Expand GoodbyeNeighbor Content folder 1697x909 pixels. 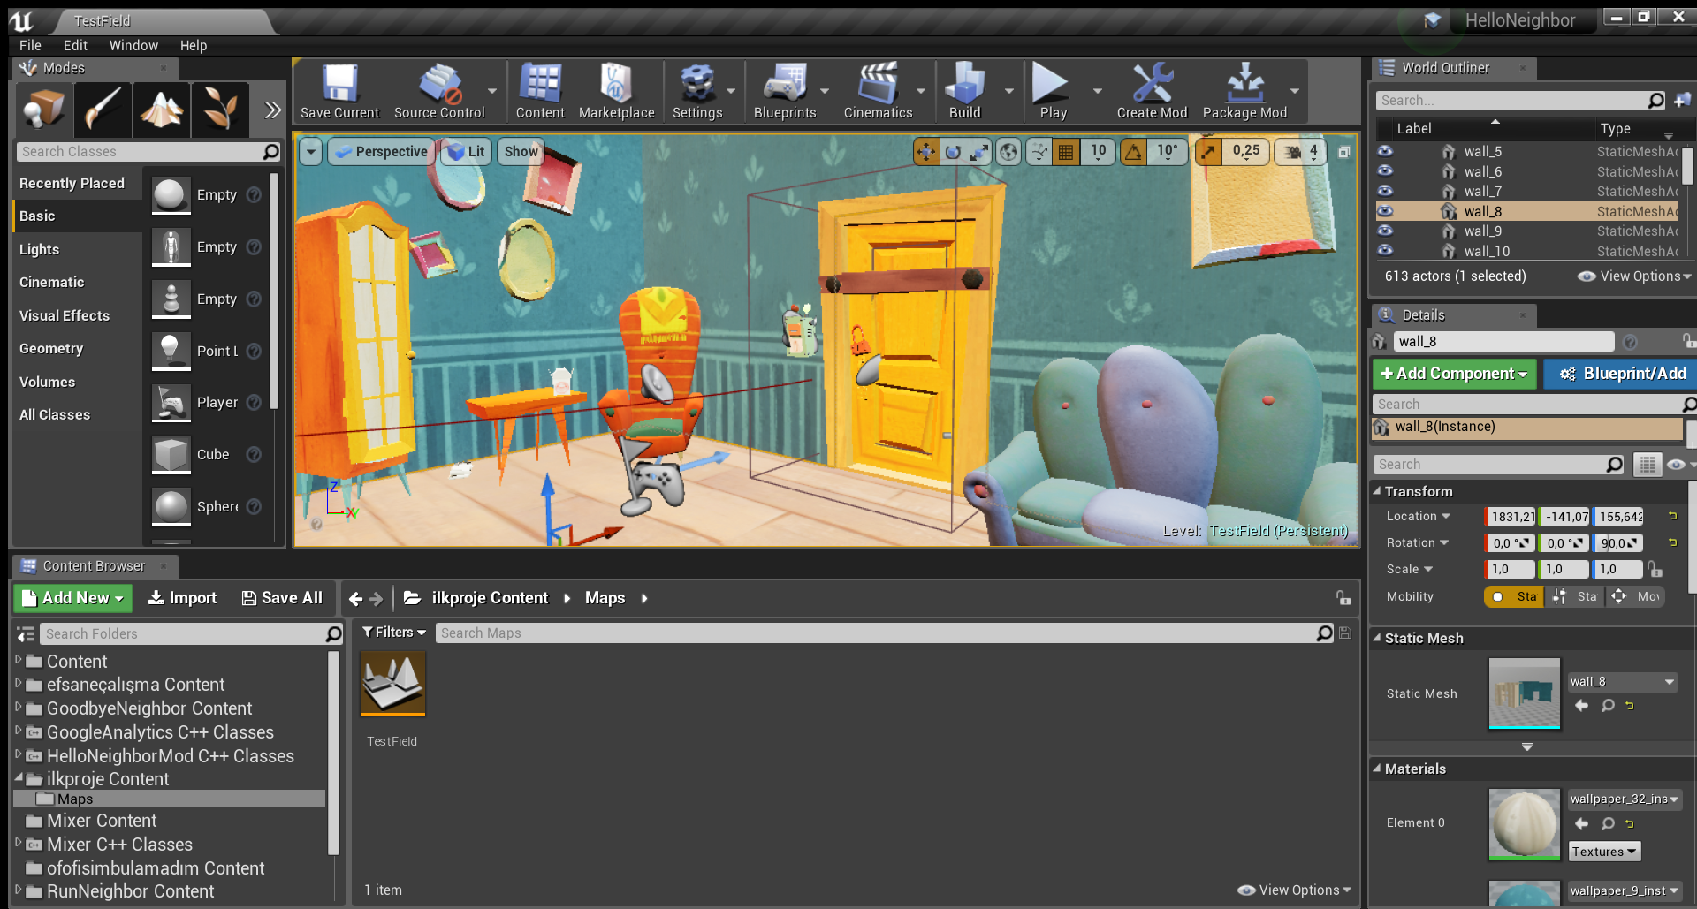(x=18, y=707)
